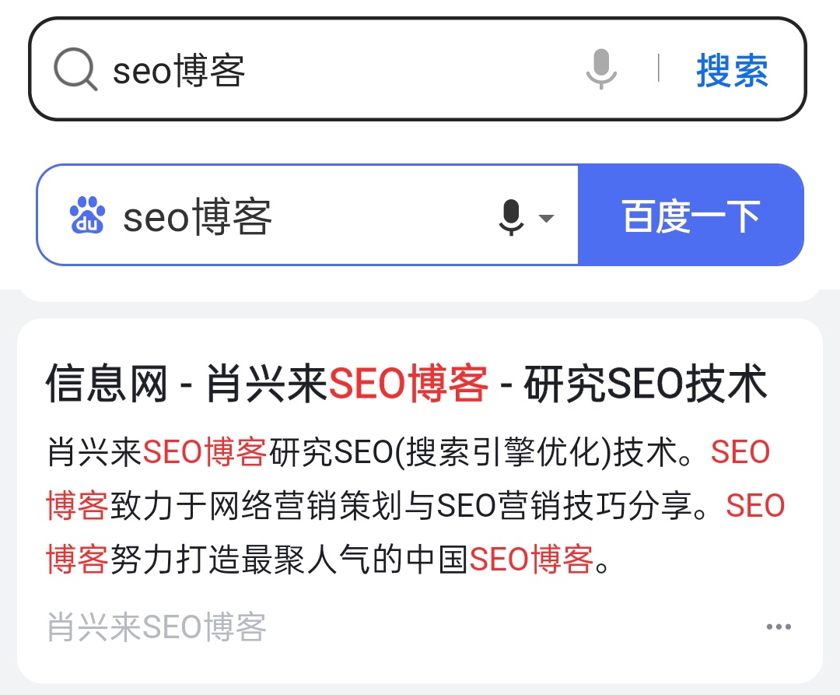Tap the gray microphone voice-input icon
This screenshot has height=695, width=840.
(601, 68)
